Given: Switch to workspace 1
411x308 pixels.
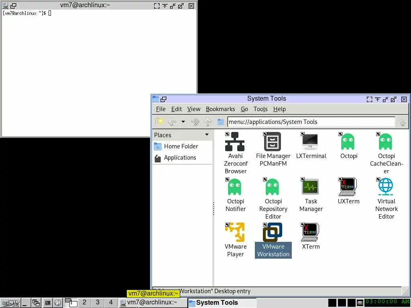Looking at the screenshot, I should click(71, 303).
